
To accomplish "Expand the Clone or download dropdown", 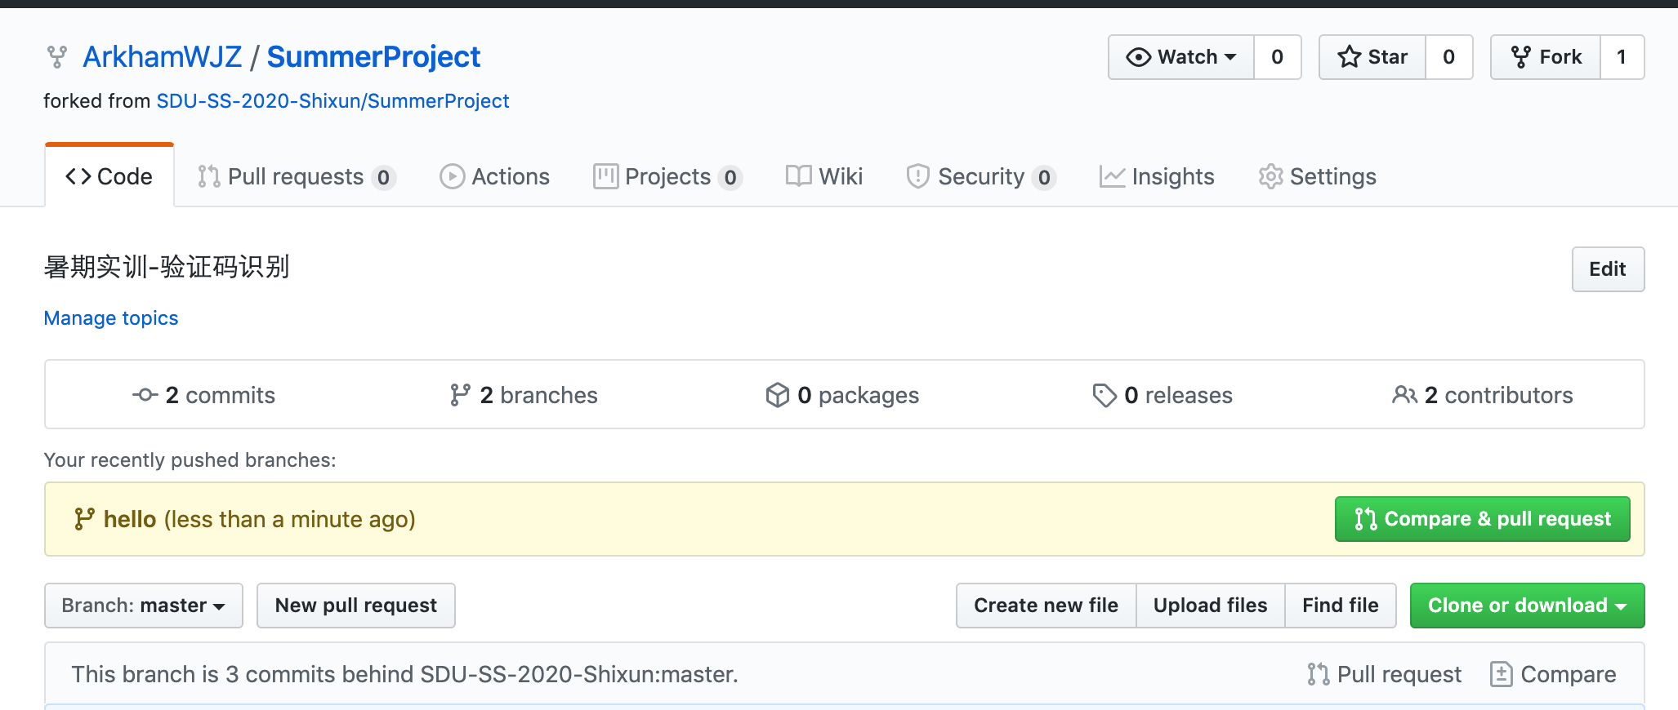I will [x=1528, y=606].
